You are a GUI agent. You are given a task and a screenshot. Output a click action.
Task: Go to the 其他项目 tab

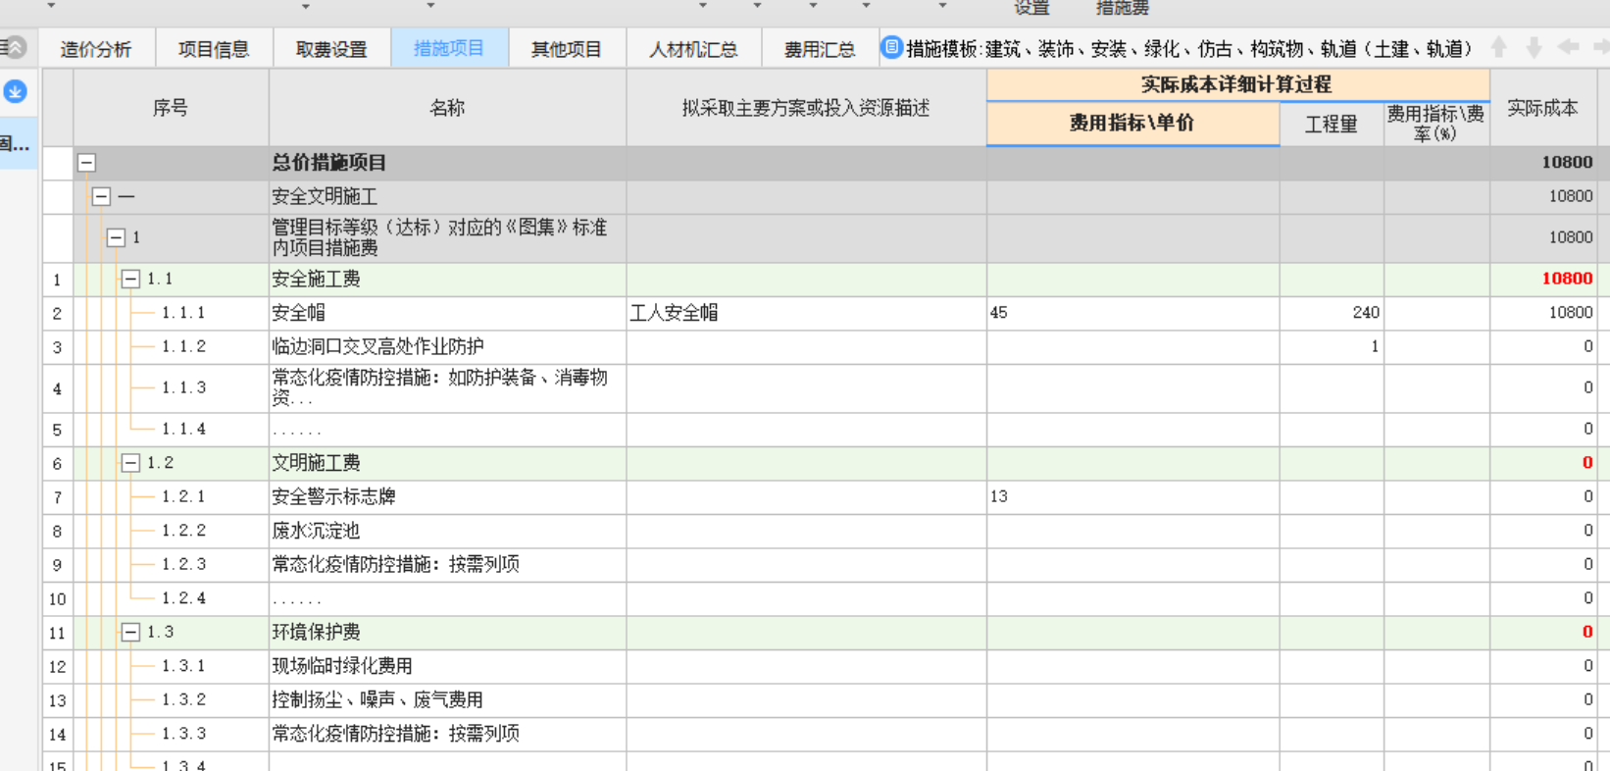pos(567,49)
